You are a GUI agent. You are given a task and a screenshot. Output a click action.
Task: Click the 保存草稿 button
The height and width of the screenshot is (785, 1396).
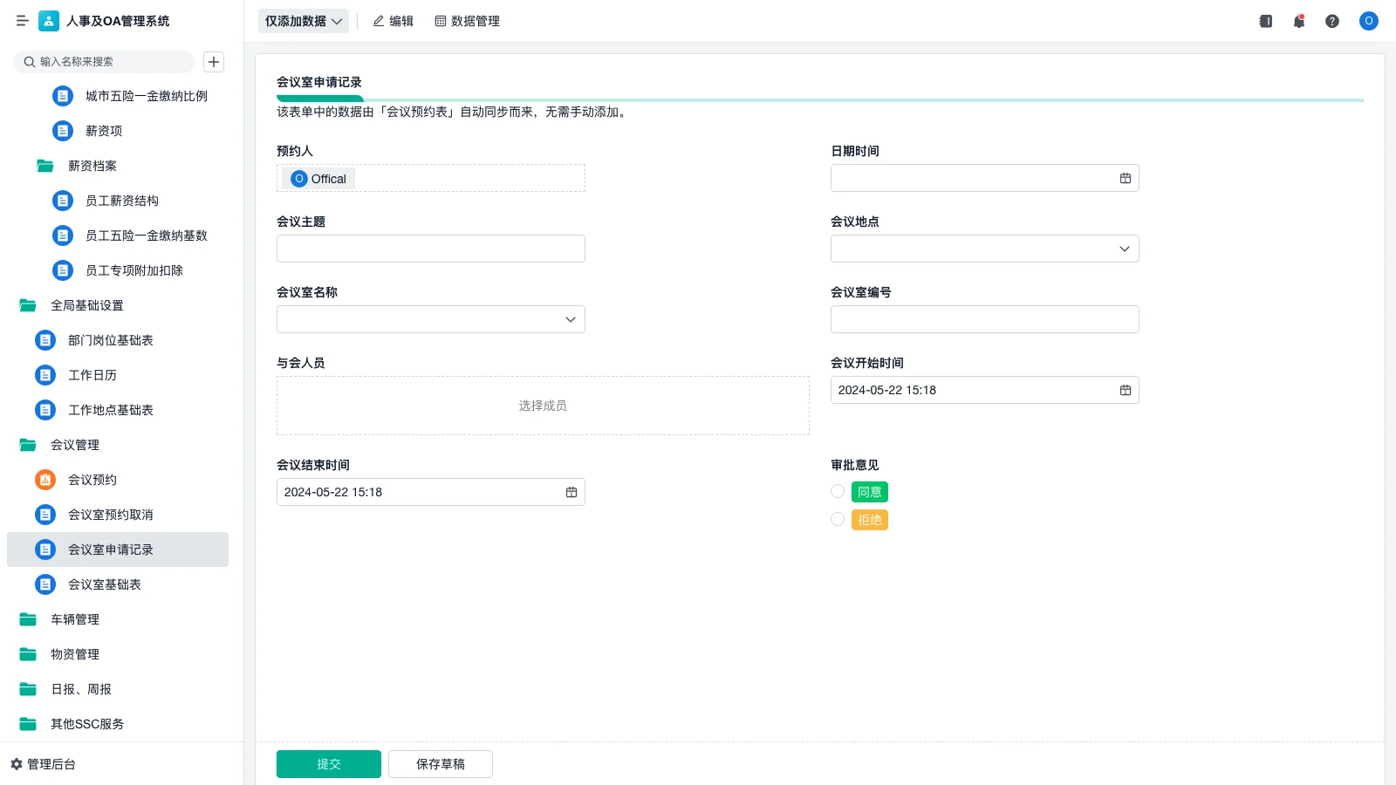tap(440, 763)
